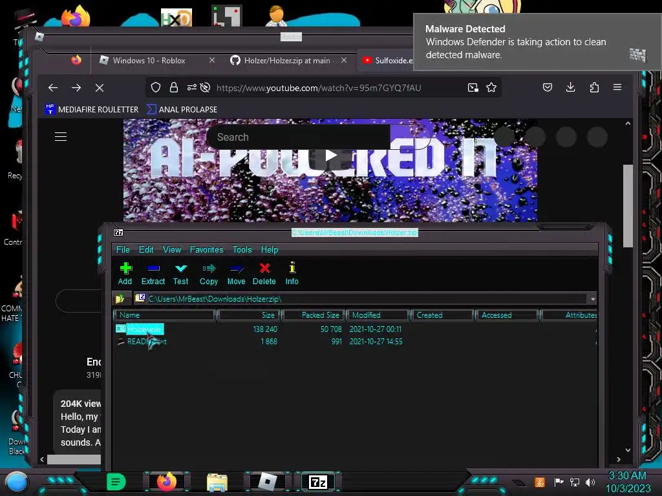Go forward in Firefox browser
This screenshot has height=496, width=662.
pos(76,88)
